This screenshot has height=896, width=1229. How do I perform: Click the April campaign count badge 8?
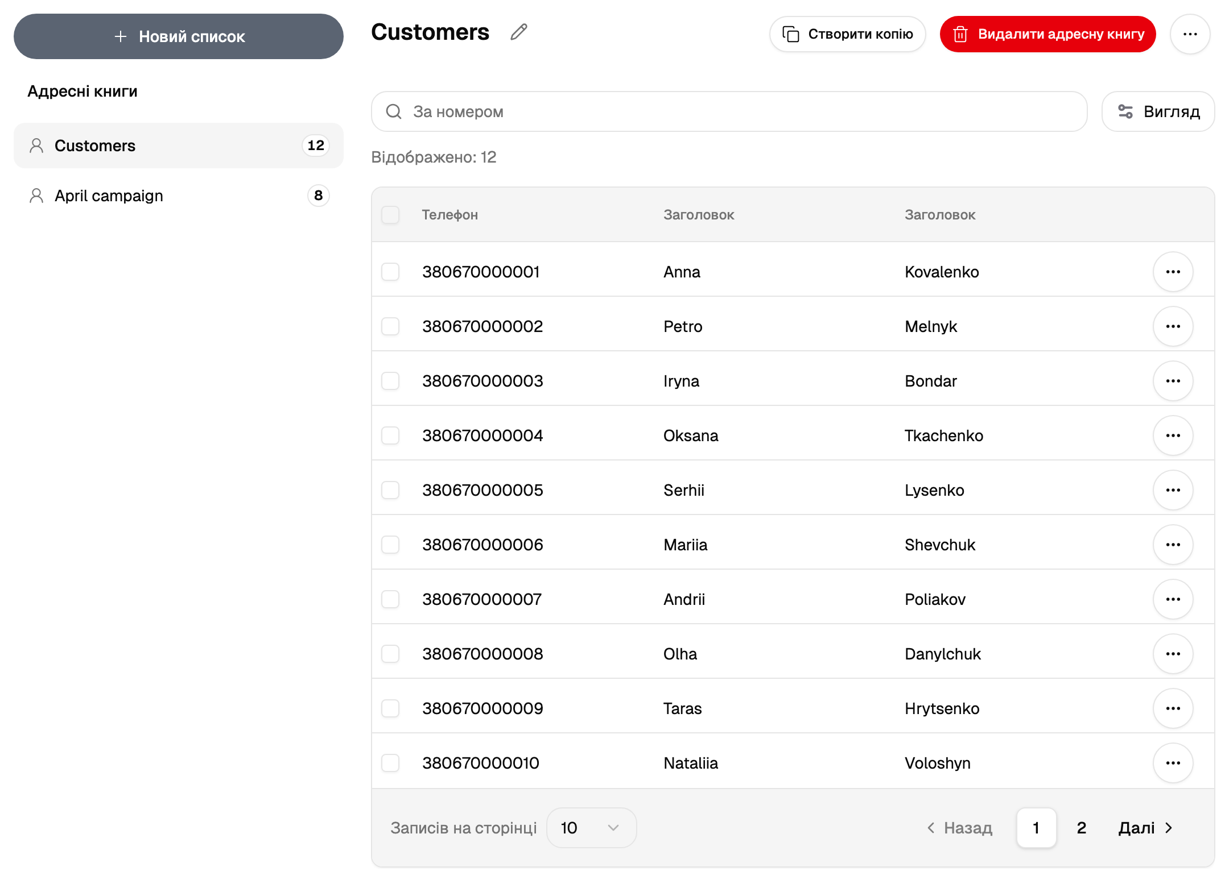pyautogui.click(x=318, y=196)
